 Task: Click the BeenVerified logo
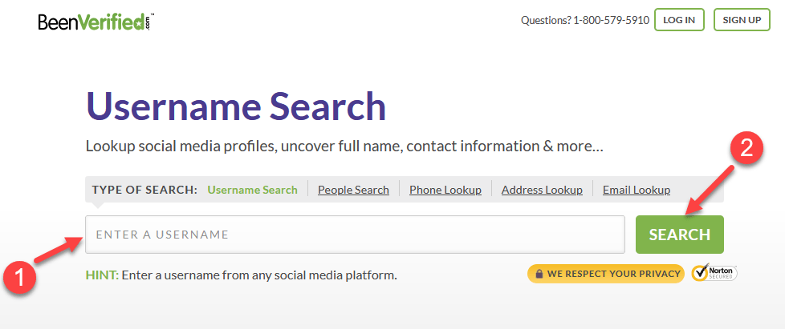coord(96,22)
